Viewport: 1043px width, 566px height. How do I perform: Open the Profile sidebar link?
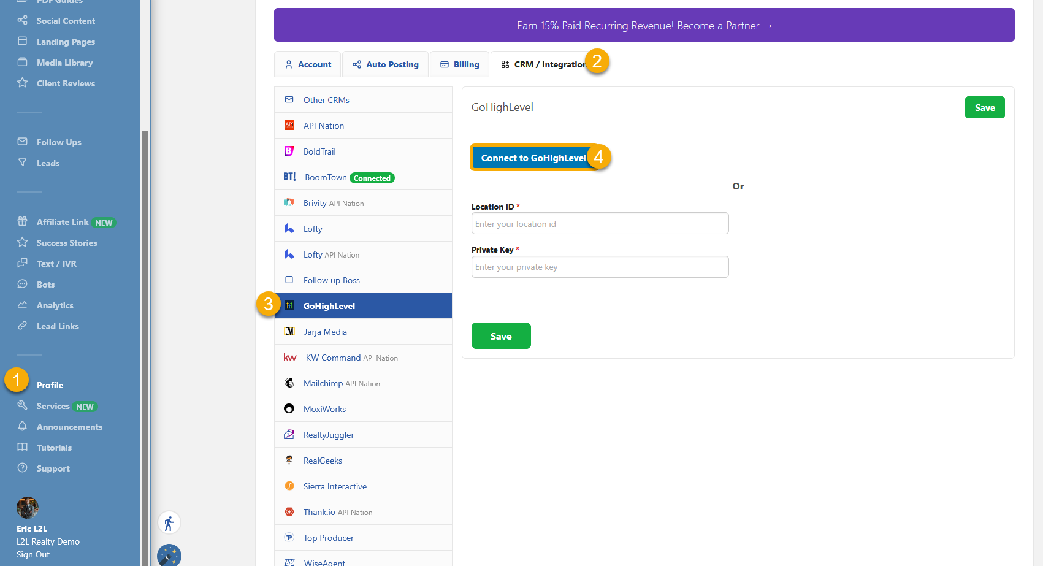tap(50, 385)
